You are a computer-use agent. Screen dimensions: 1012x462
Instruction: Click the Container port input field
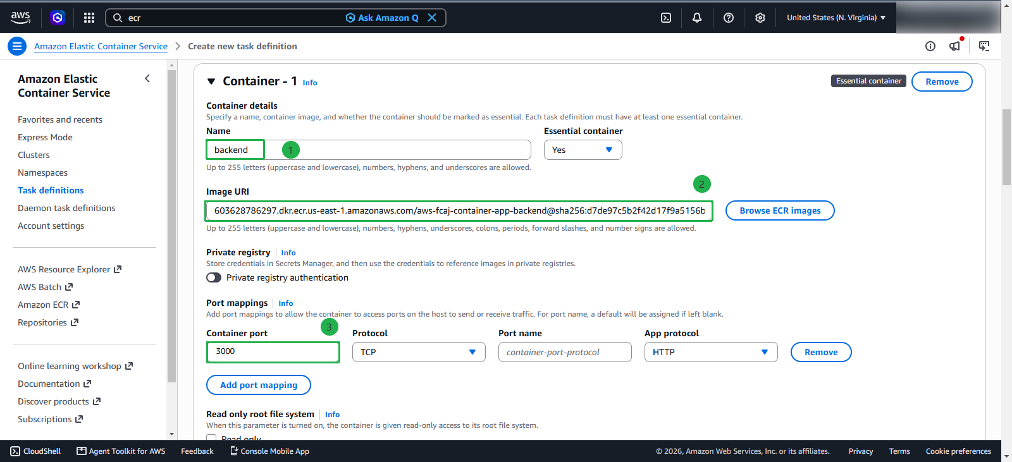pyautogui.click(x=273, y=352)
